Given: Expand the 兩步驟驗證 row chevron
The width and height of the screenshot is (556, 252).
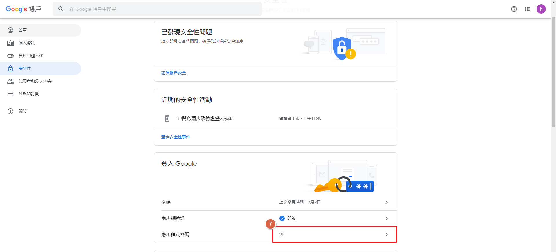Looking at the screenshot, I should pos(386,218).
